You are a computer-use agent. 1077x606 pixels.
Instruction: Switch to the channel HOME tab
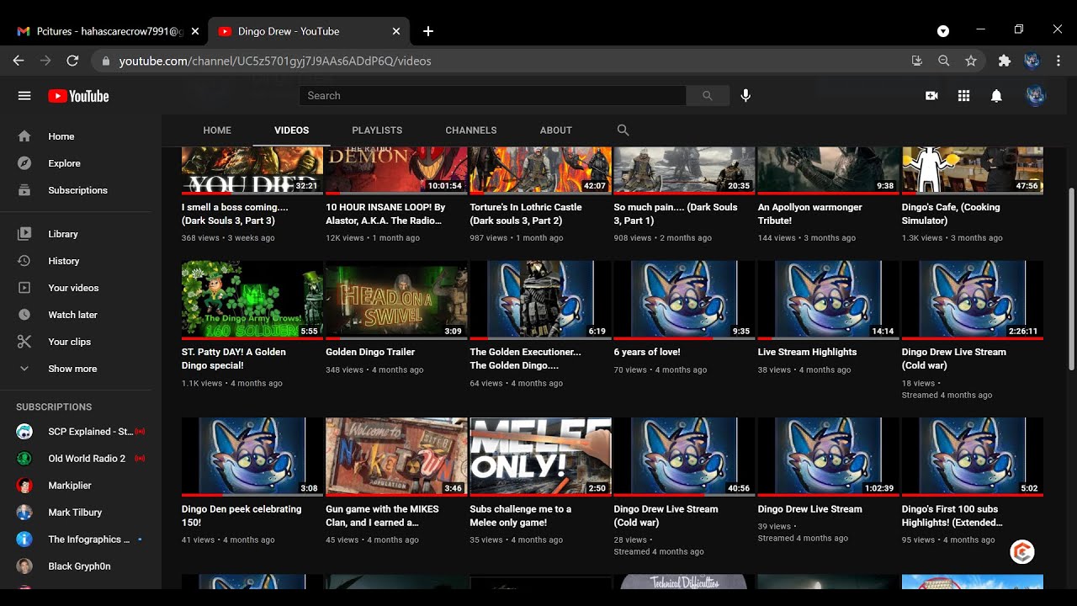217,130
